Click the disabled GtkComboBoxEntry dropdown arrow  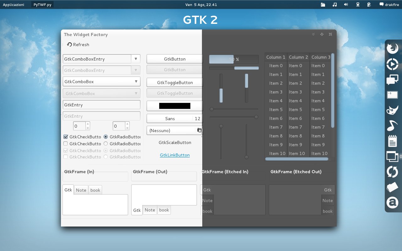point(136,70)
